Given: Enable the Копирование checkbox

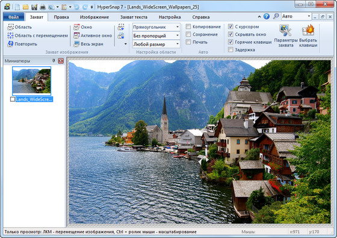Looking at the screenshot, I should tap(188, 27).
